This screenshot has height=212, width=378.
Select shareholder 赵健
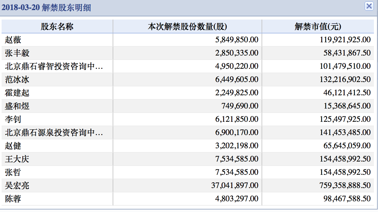(13, 146)
